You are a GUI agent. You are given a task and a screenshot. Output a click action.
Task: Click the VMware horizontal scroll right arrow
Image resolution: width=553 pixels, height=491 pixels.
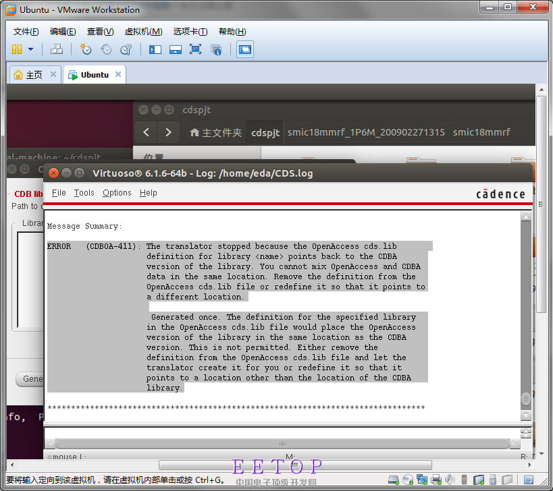pos(530,465)
